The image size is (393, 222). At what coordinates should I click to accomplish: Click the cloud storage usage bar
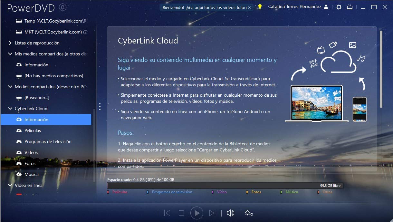(225, 186)
